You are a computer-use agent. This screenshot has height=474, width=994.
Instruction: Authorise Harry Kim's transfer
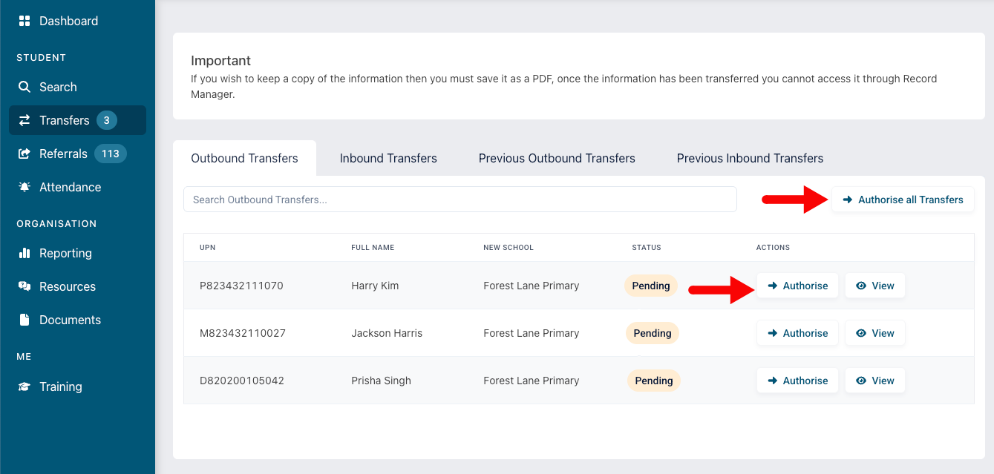[x=797, y=285]
